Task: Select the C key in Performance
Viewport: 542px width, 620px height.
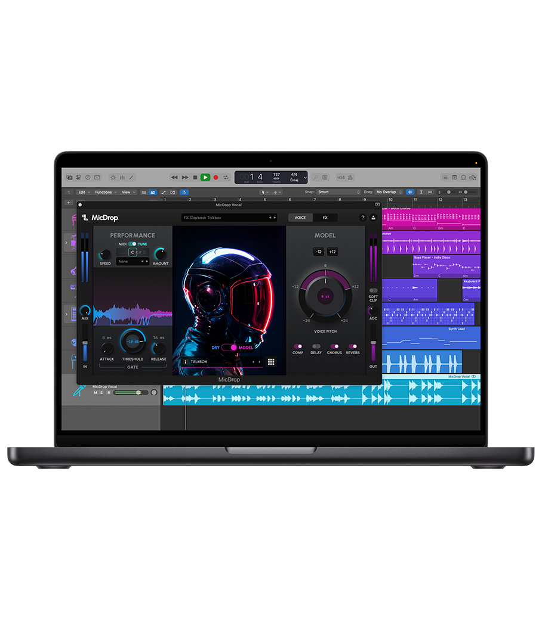Action: pyautogui.click(x=133, y=252)
